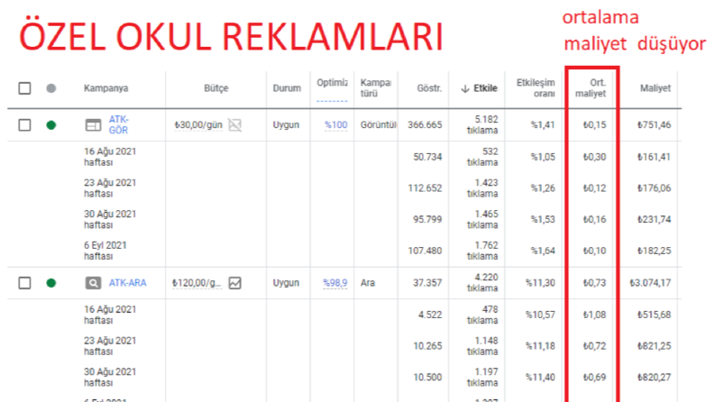
Task: Open the ATK-GÖR campaign link
Action: tap(118, 125)
